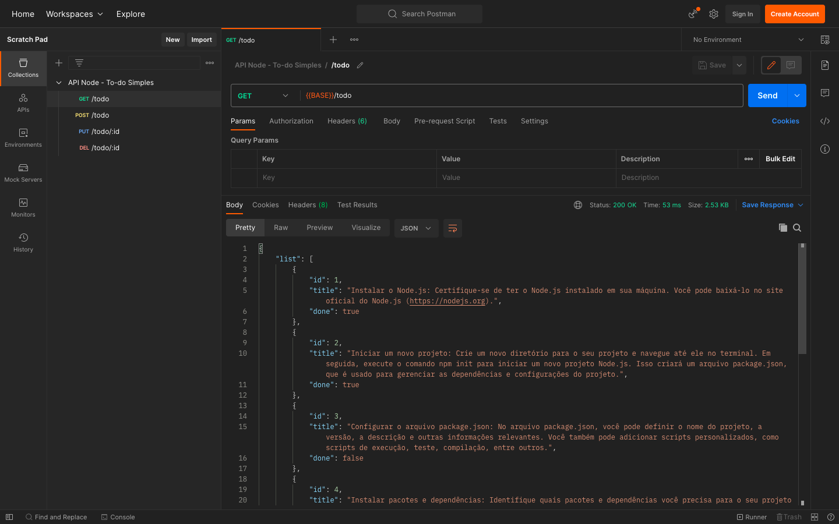
Task: Open a new request tab with plus icon
Action: (x=333, y=40)
